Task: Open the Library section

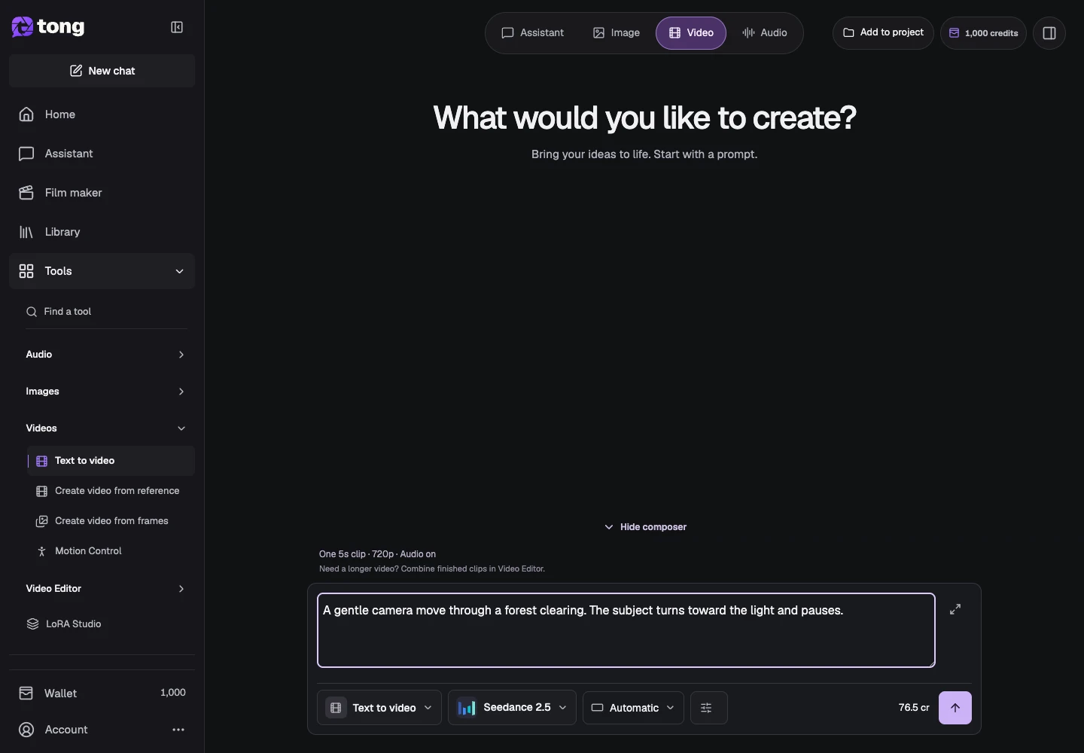Action: 102,232
